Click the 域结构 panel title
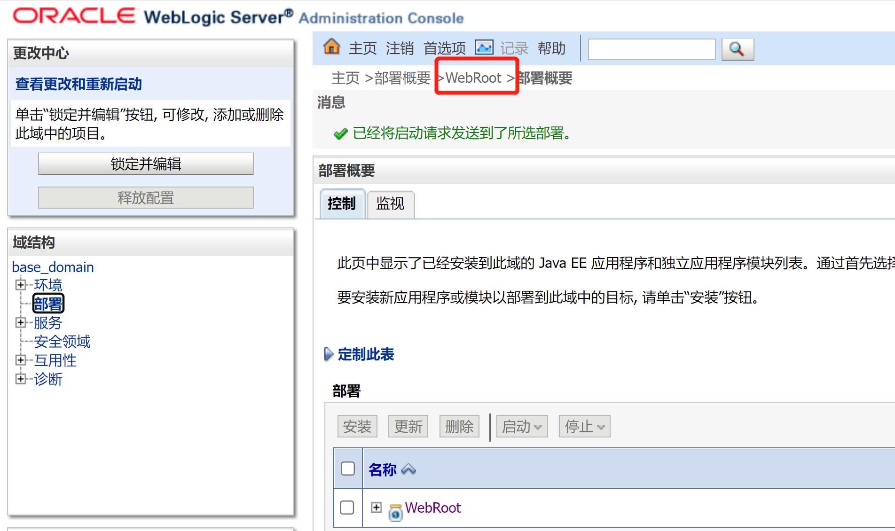Image resolution: width=895 pixels, height=531 pixels. coord(34,242)
